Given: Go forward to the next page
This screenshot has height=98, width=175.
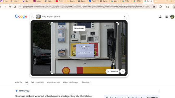Looking at the screenshot, I should (x=5, y=7).
